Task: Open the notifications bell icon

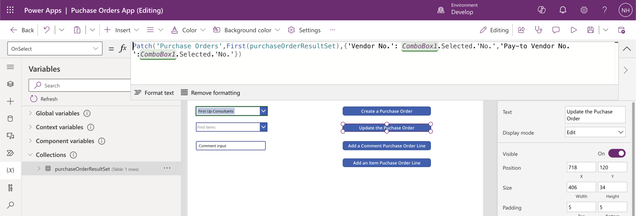Action: 563,10
